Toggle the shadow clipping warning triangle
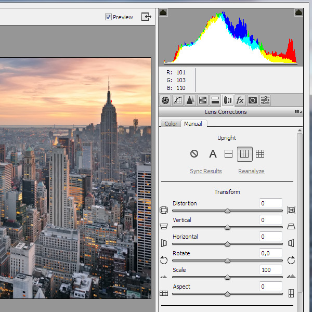 pyautogui.click(x=163, y=12)
